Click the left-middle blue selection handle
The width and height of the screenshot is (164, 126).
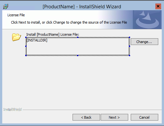click(x=26, y=46)
